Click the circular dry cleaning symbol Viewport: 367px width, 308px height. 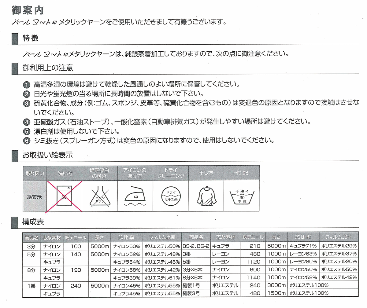click(171, 196)
